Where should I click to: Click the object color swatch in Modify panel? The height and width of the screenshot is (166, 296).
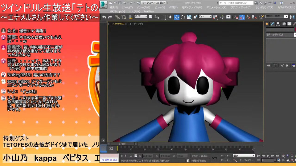pos(295,30)
